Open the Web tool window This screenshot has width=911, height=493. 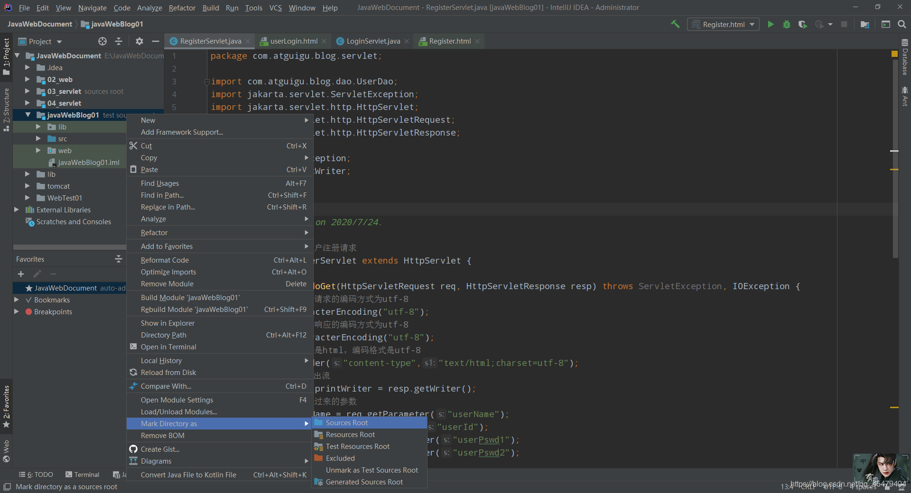pyautogui.click(x=6, y=451)
